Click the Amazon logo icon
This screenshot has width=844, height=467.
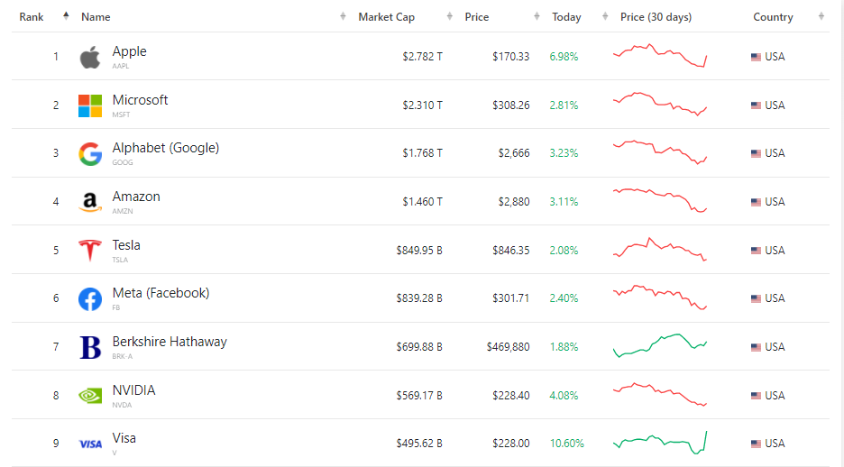[x=90, y=203]
